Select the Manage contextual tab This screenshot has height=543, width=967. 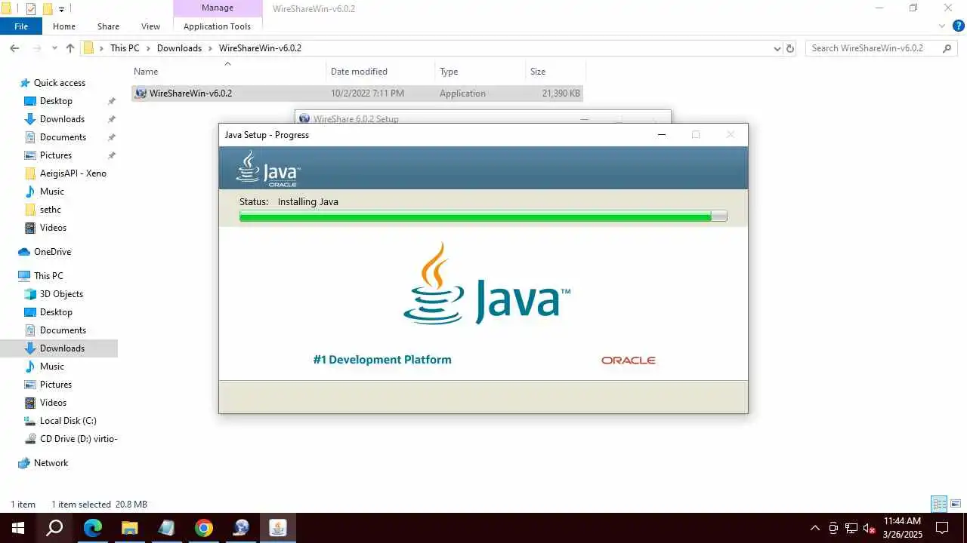click(217, 8)
